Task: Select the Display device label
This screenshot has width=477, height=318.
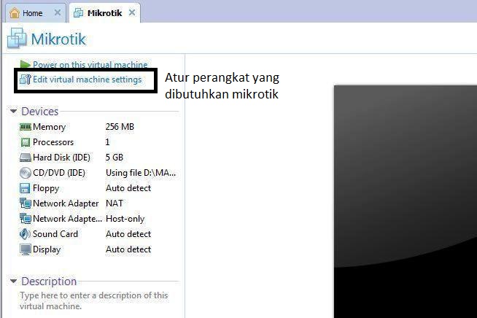Action: tap(47, 249)
